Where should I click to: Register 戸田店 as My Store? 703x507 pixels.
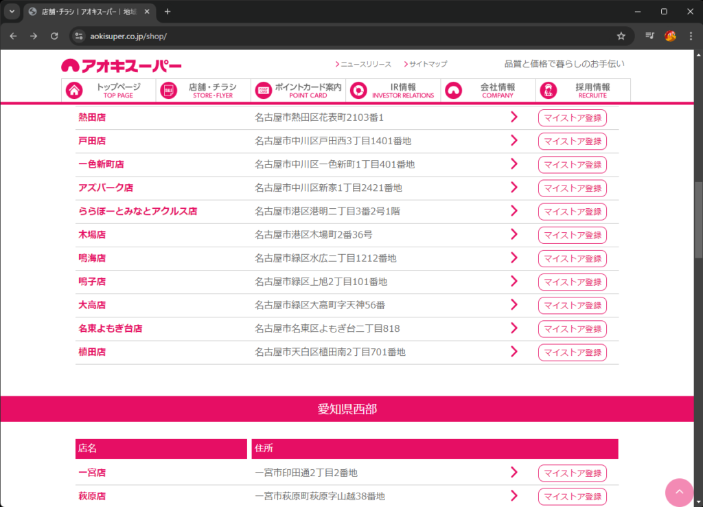[573, 141]
